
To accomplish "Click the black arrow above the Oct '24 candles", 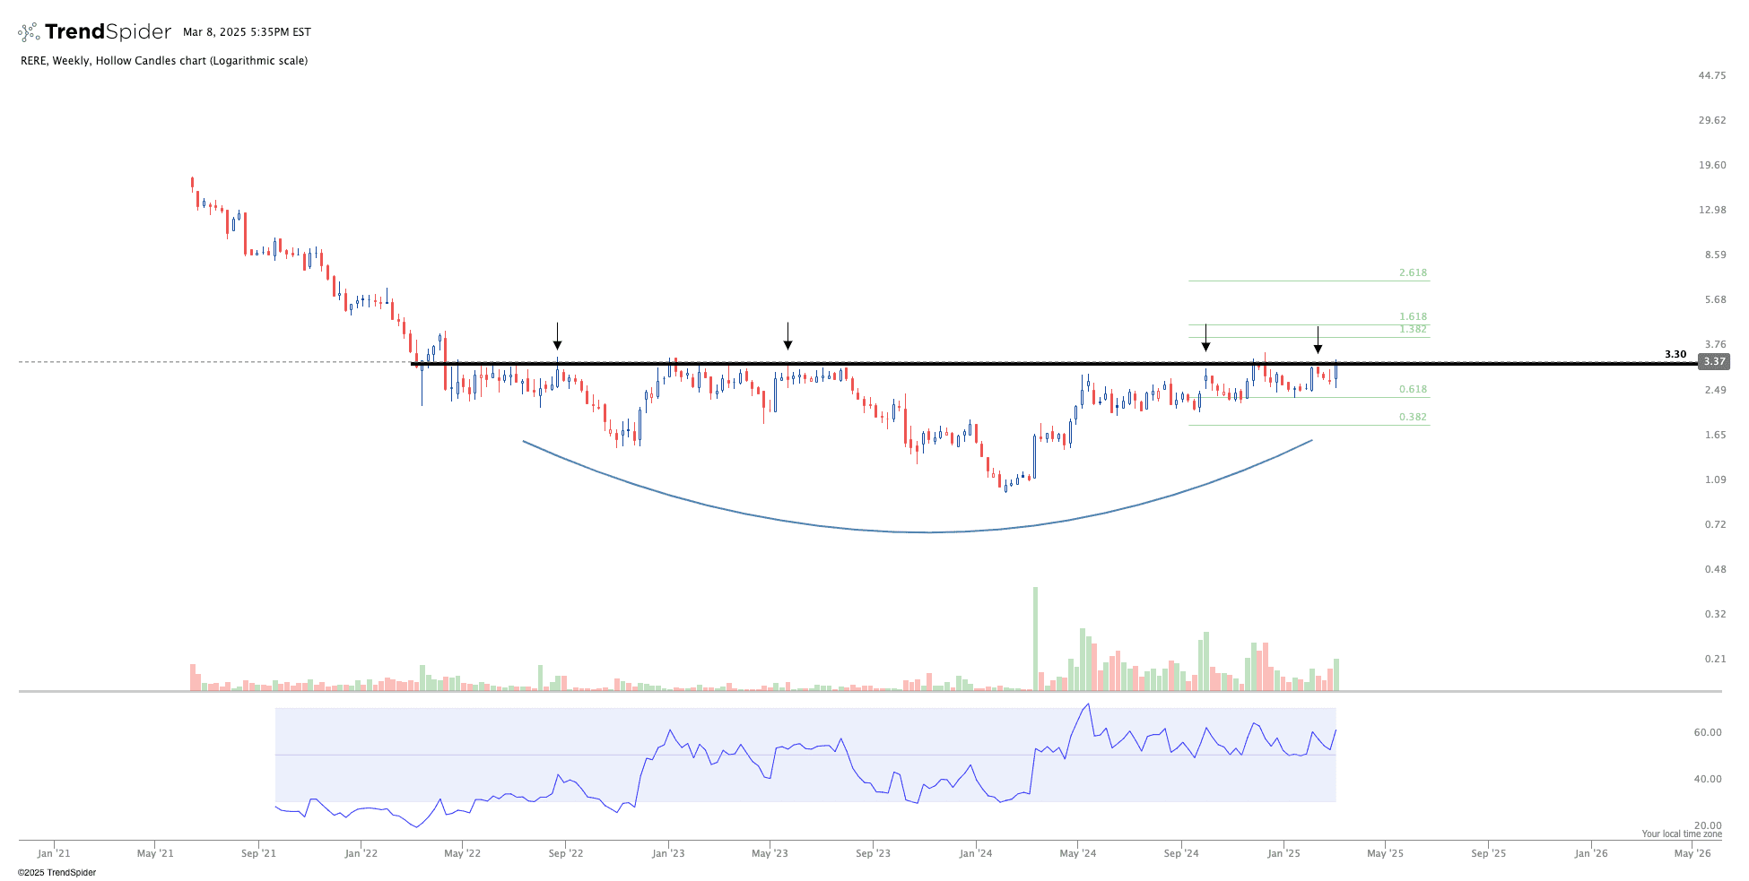I will [1205, 338].
